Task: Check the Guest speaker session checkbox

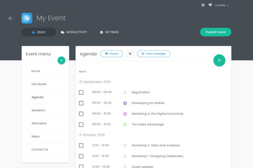Action: coord(81,166)
